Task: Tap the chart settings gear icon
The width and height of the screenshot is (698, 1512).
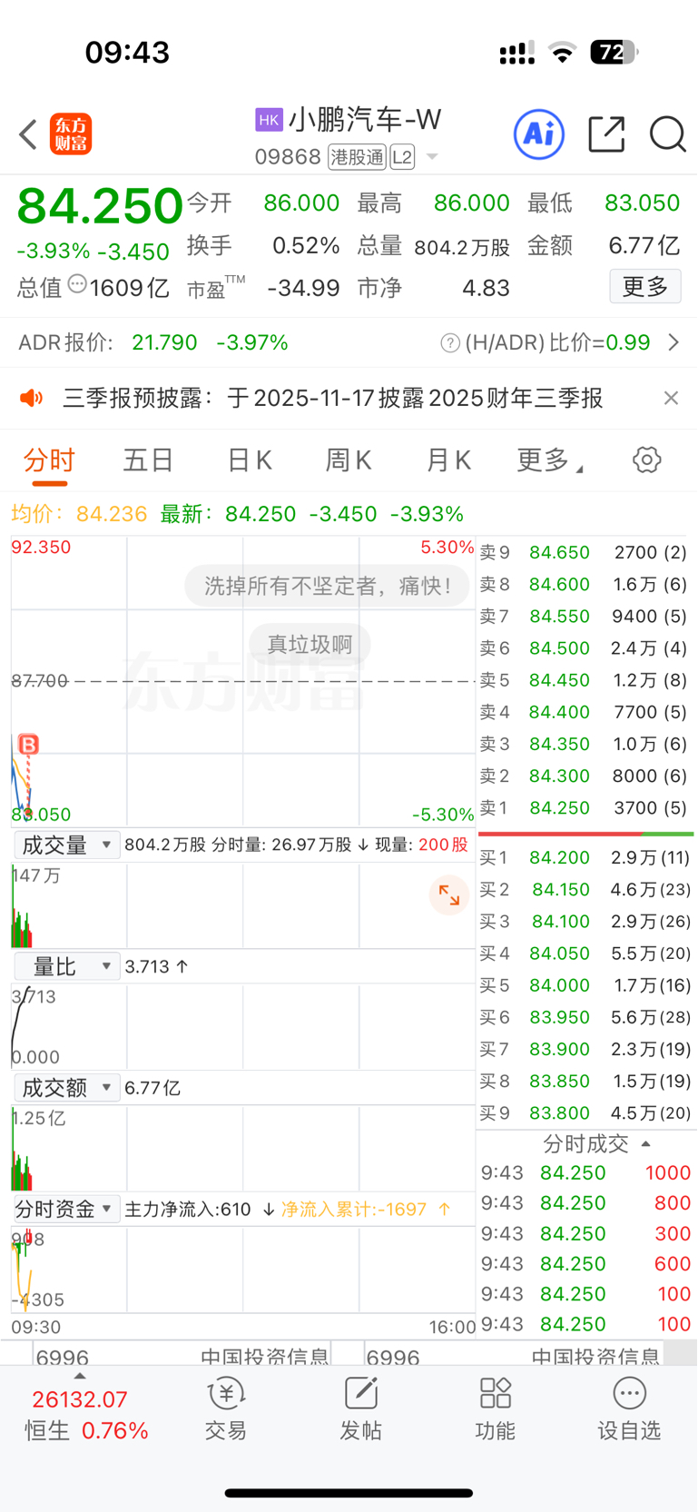Action: 647,460
